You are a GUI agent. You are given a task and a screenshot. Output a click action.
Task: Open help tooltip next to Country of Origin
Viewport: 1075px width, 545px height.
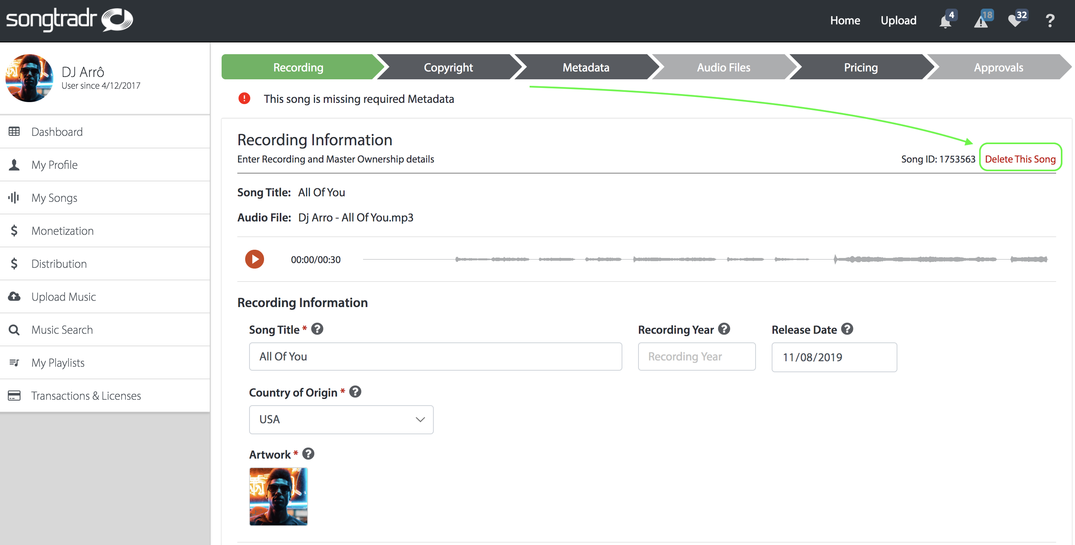pos(355,392)
